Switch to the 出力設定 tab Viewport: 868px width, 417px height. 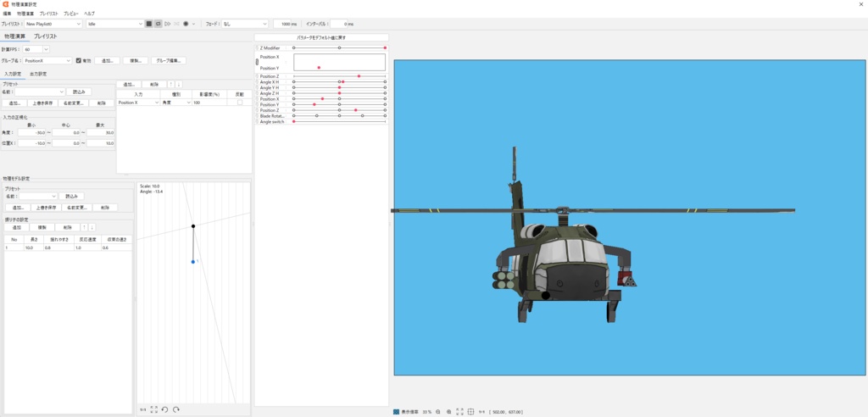(x=38, y=74)
